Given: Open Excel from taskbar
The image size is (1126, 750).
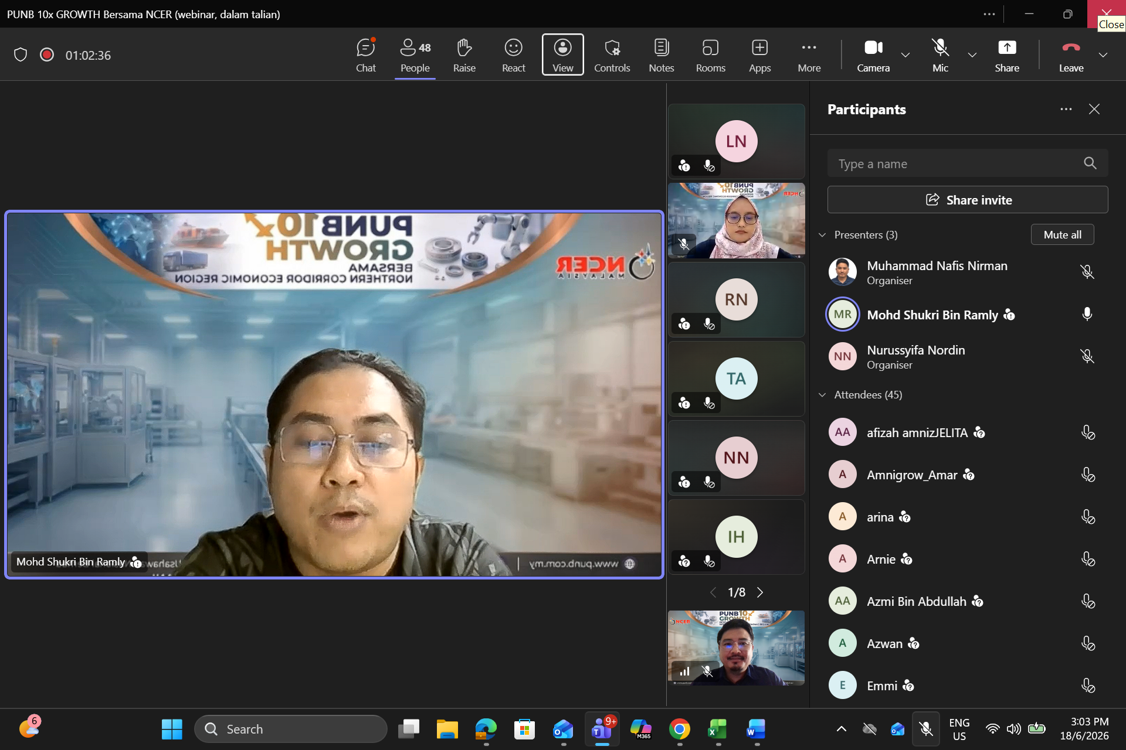Looking at the screenshot, I should [718, 729].
